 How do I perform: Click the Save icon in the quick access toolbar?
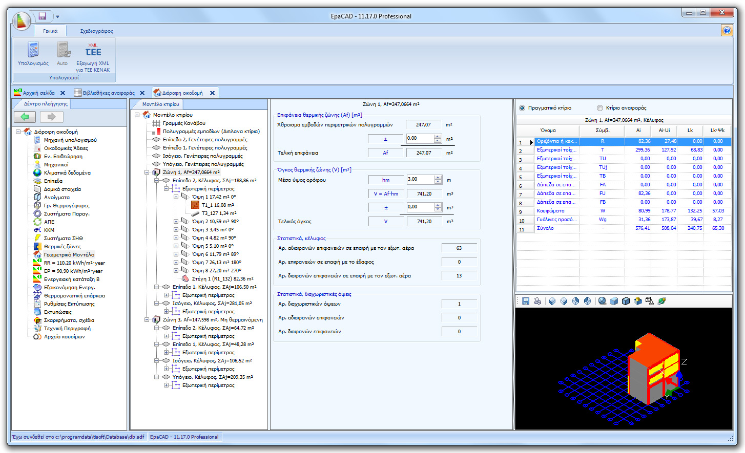tap(42, 16)
